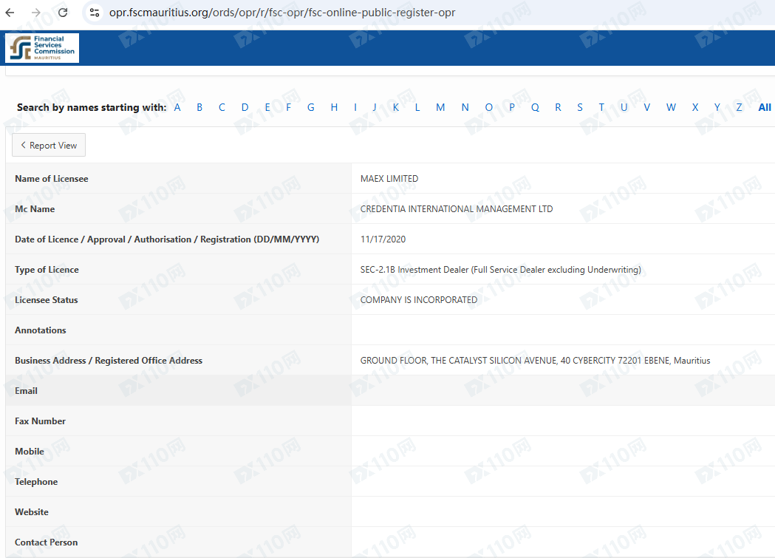This screenshot has height=558, width=775.
Task: Click the Financial Services Commission logo
Action: [x=42, y=48]
